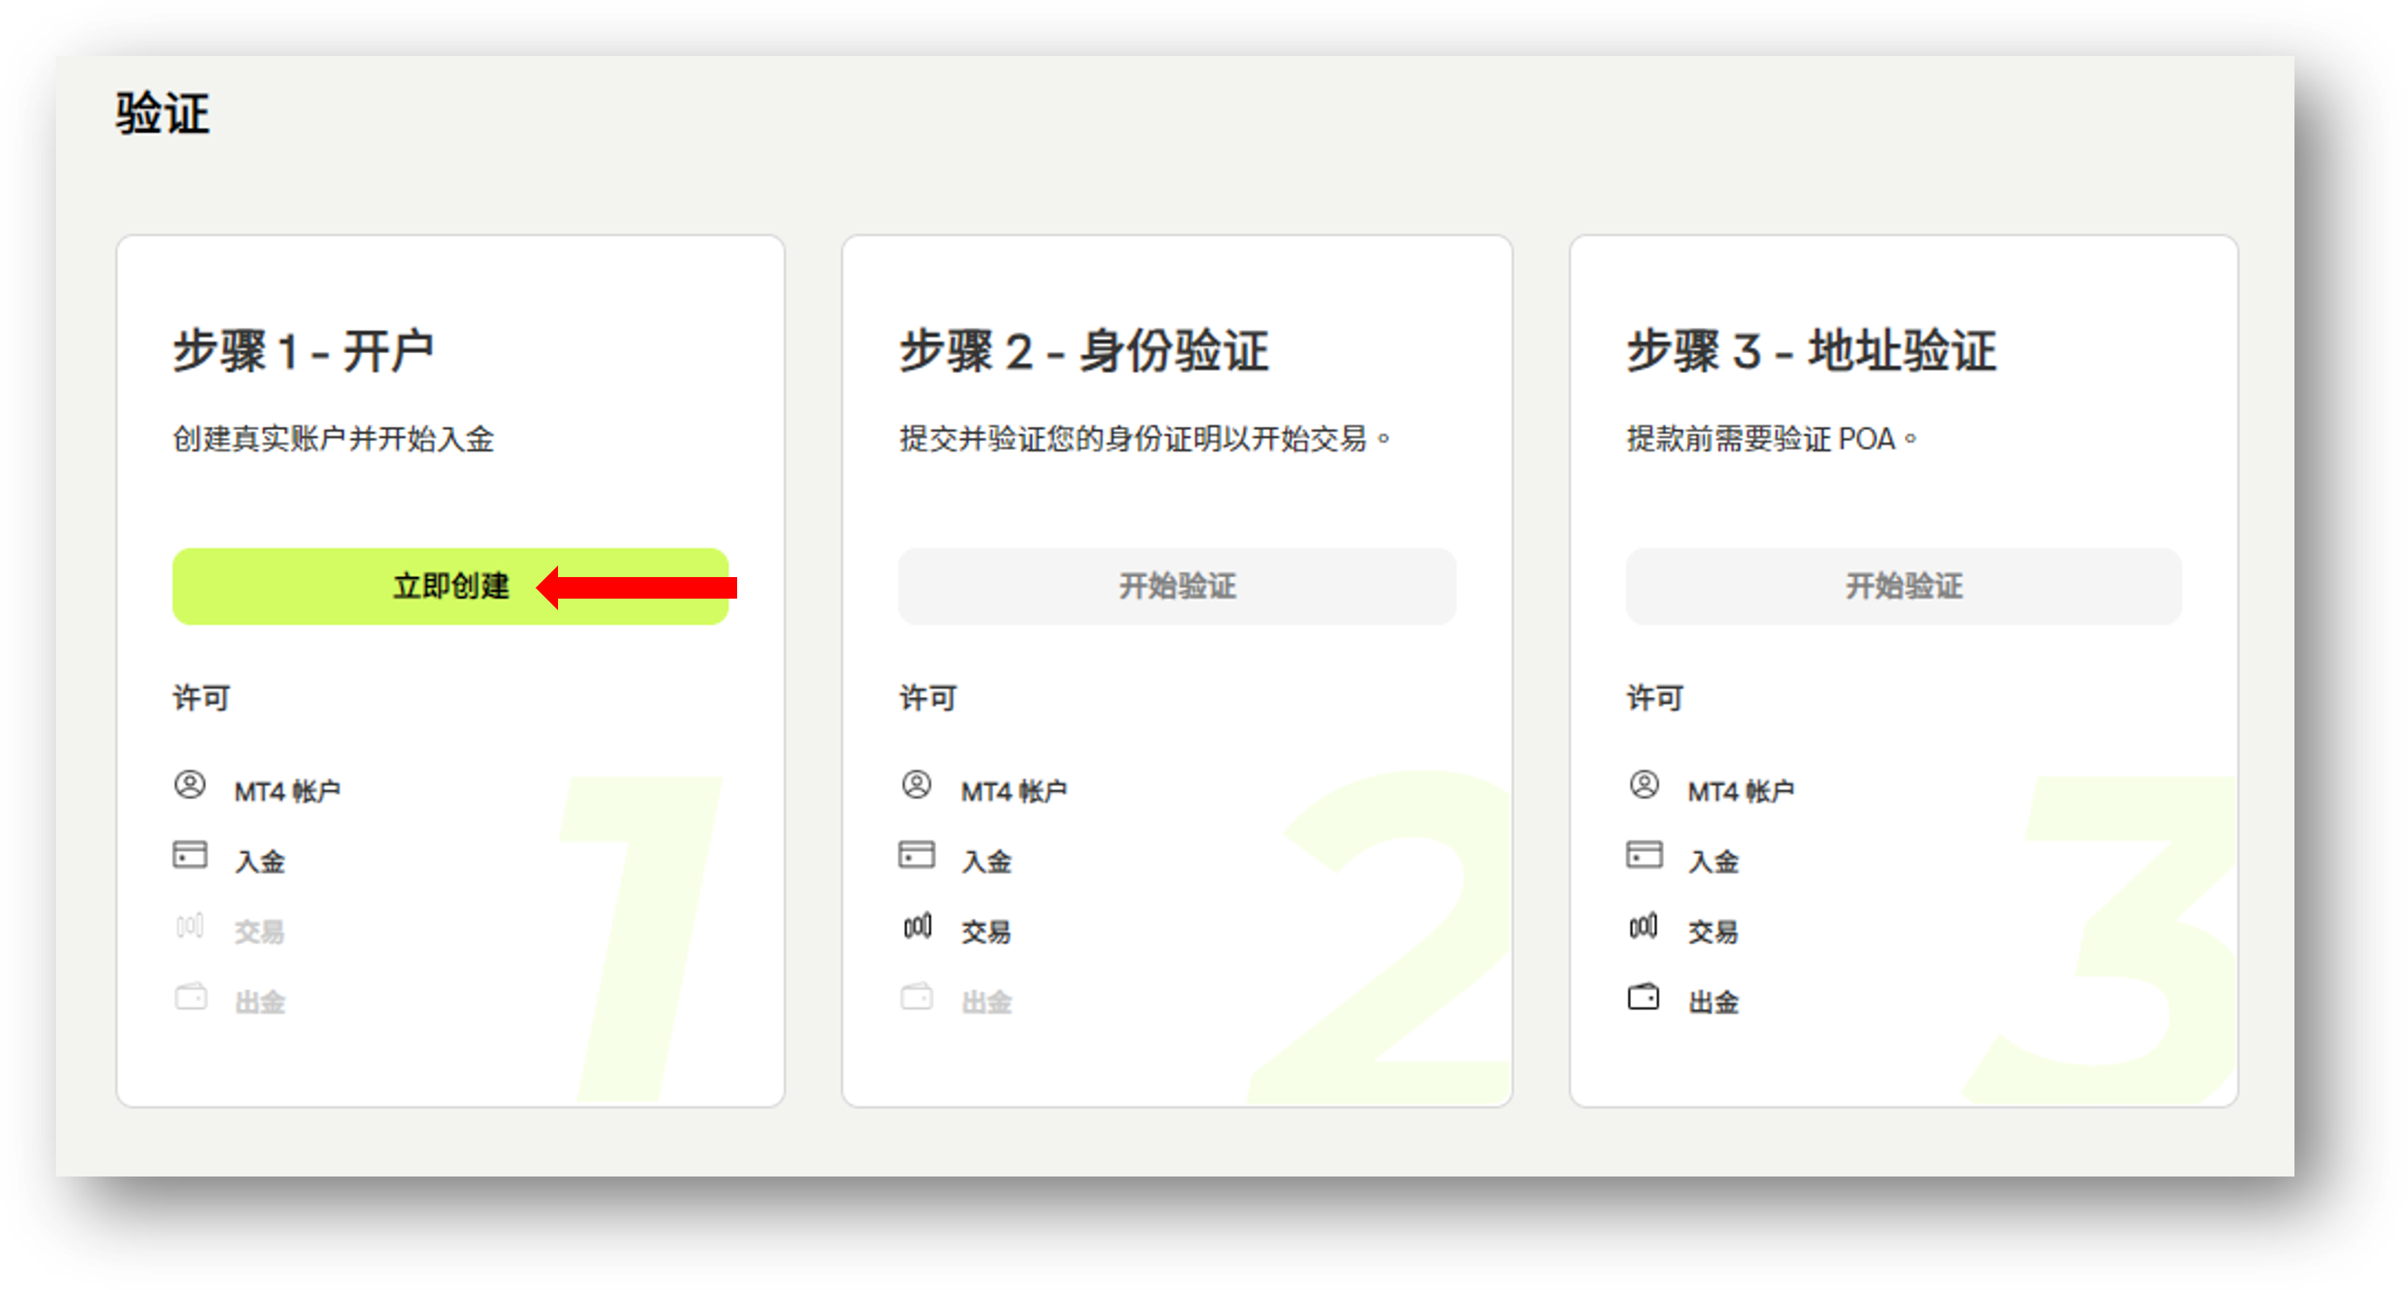This screenshot has width=2408, height=1290.
Task: Select the MT4 帐户 person icon in 步骤 2
Action: coord(917,786)
